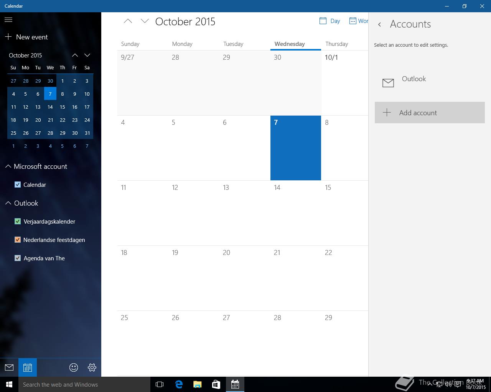The width and height of the screenshot is (491, 392).
Task: Navigate up to previous month in main view
Action: [128, 21]
